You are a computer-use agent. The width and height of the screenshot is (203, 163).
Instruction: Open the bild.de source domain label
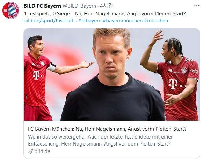pos(42,151)
